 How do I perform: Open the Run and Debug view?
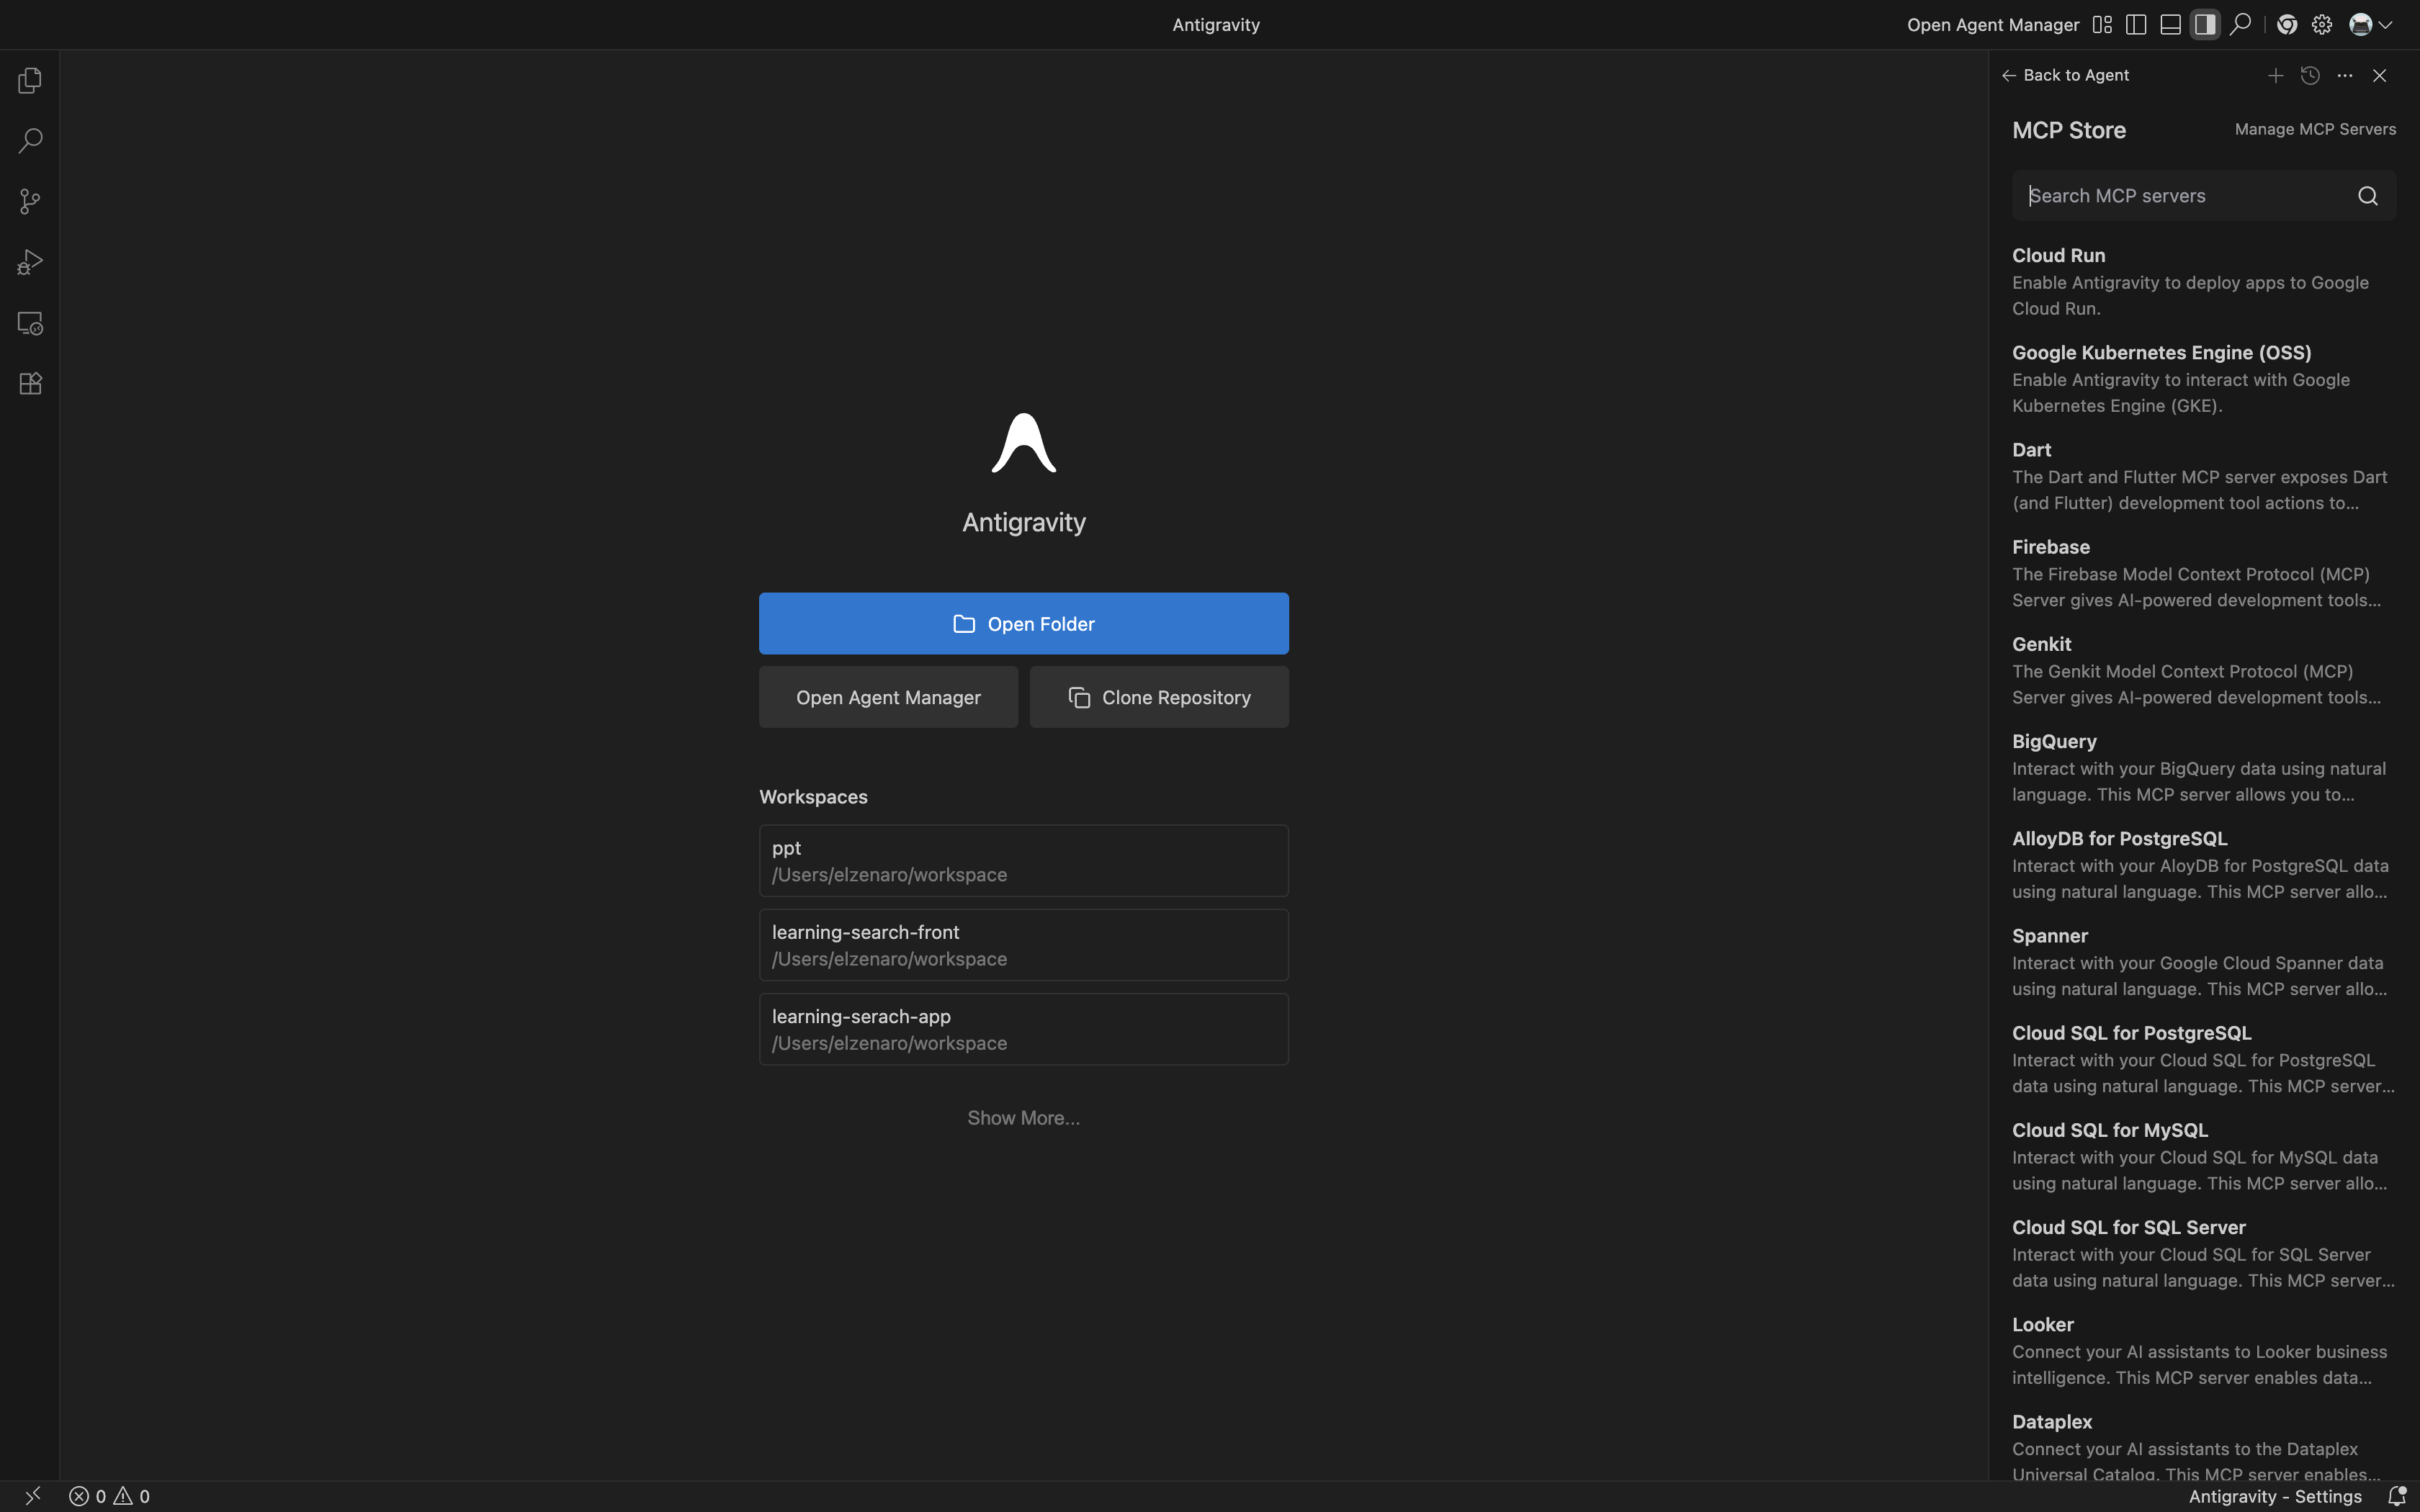(30, 262)
